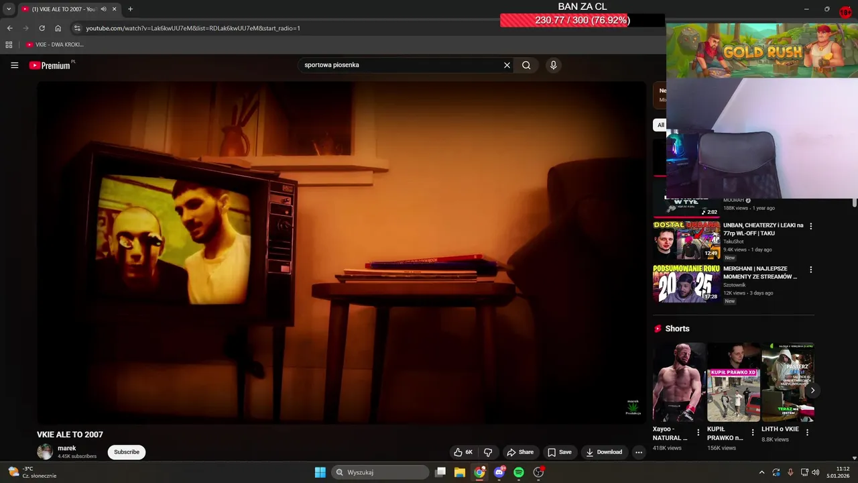The width and height of the screenshot is (858, 483).
Task: Click the Gold Rush banner overlay
Action: 762,50
